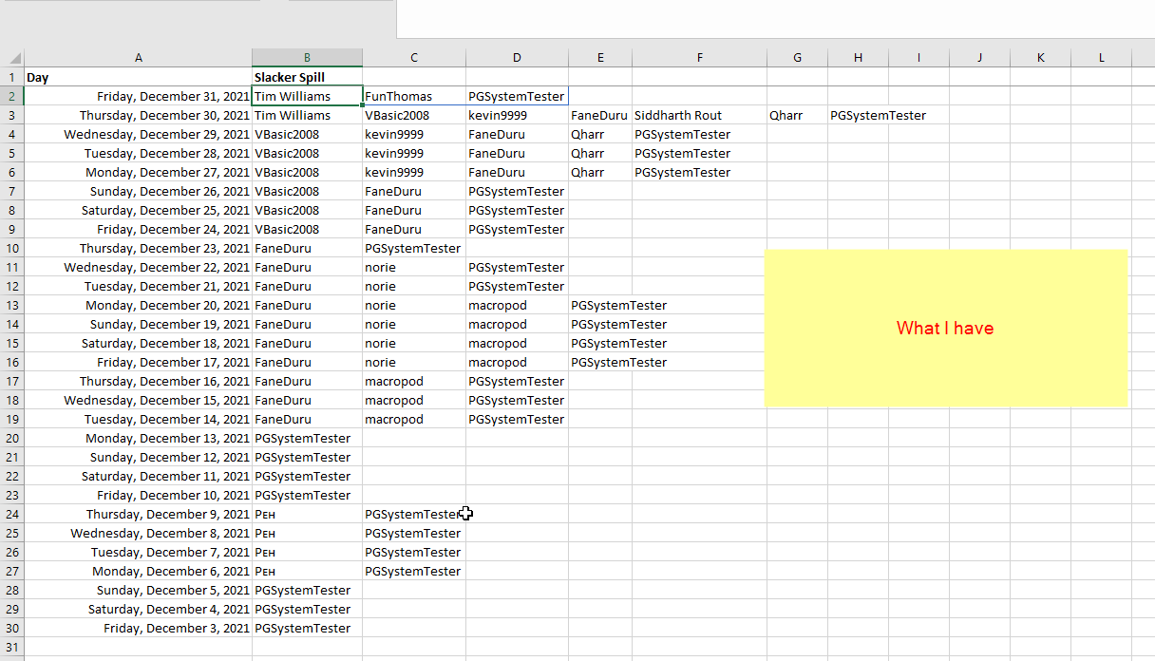Select row 13 header

tap(11, 305)
